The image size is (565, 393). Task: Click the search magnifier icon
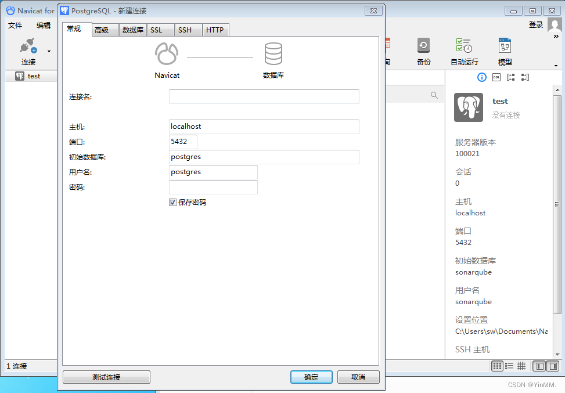click(x=434, y=95)
